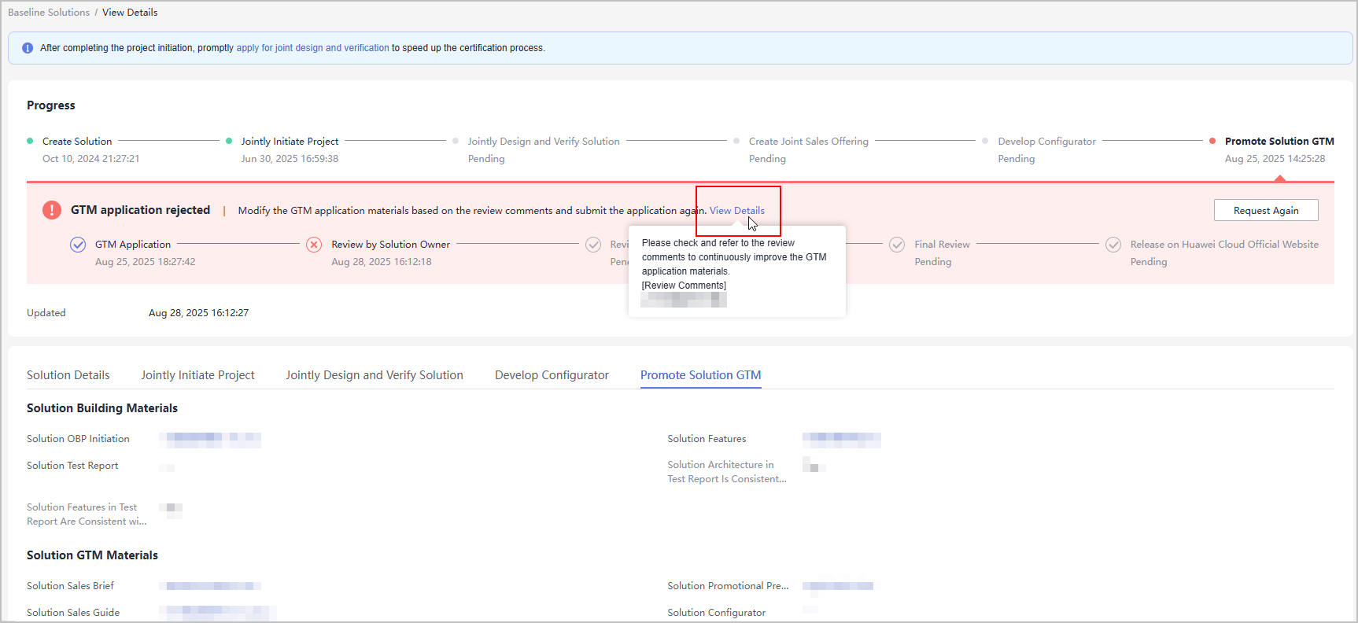Go to Baseline Solutions breadcrumb
Image resolution: width=1358 pixels, height=623 pixels.
tap(49, 13)
